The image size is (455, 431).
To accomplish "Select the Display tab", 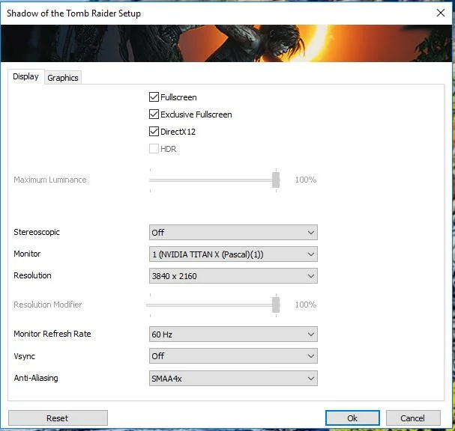I will [25, 76].
